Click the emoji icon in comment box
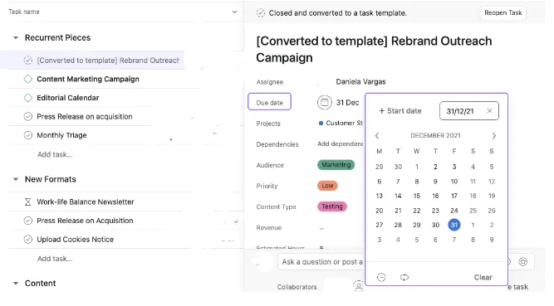This screenshot has height=306, width=554. point(523,261)
